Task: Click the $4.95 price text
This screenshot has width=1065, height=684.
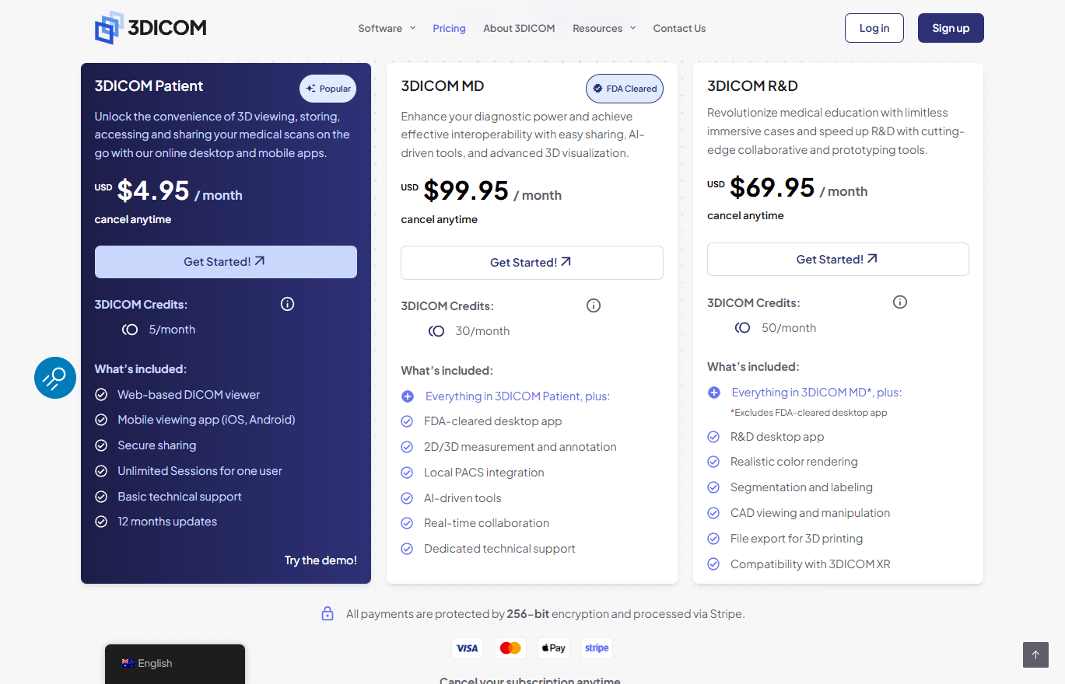Action: coord(153,190)
